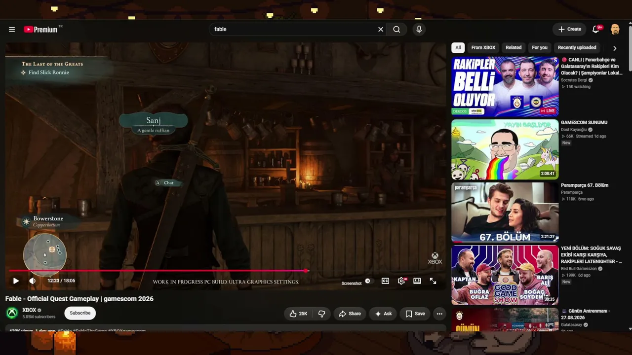The width and height of the screenshot is (632, 355).
Task: Visit the Red Bull Gamerszon channel
Action: pyautogui.click(x=579, y=269)
